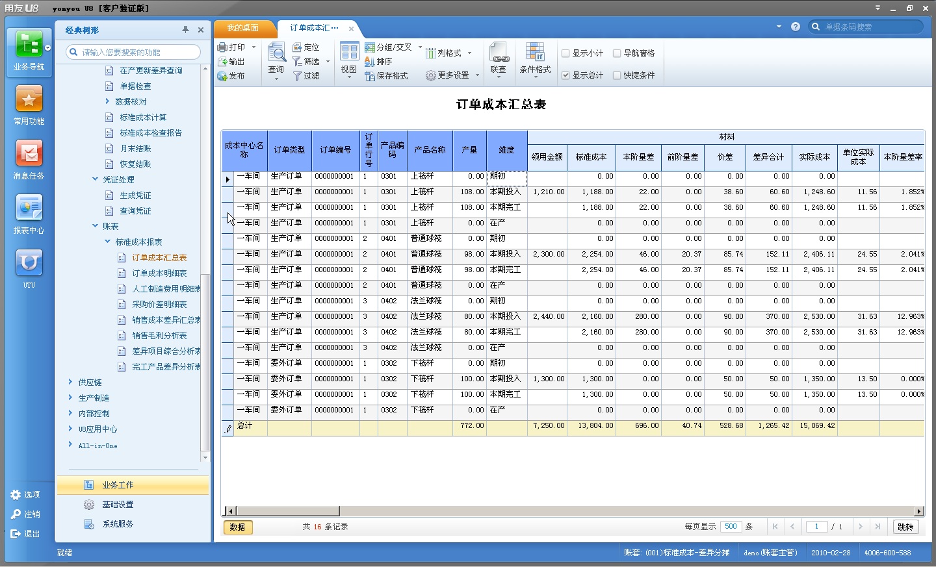Open 列格式 column format

coord(444,53)
